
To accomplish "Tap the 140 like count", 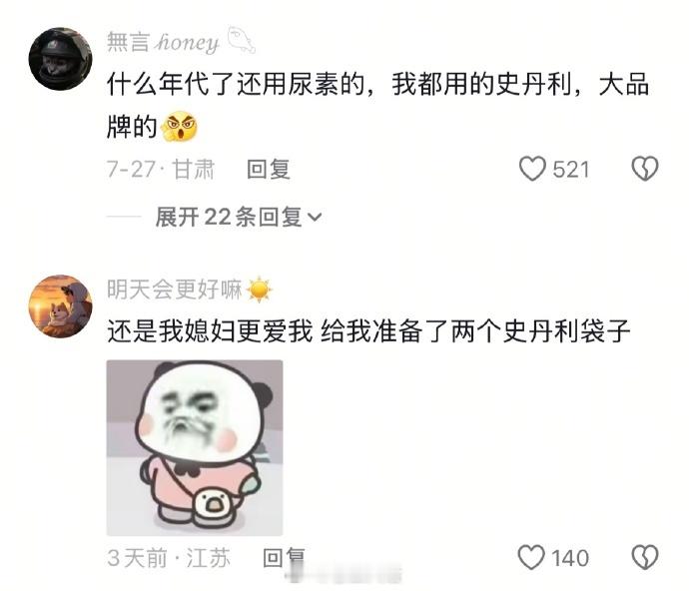I will [570, 558].
